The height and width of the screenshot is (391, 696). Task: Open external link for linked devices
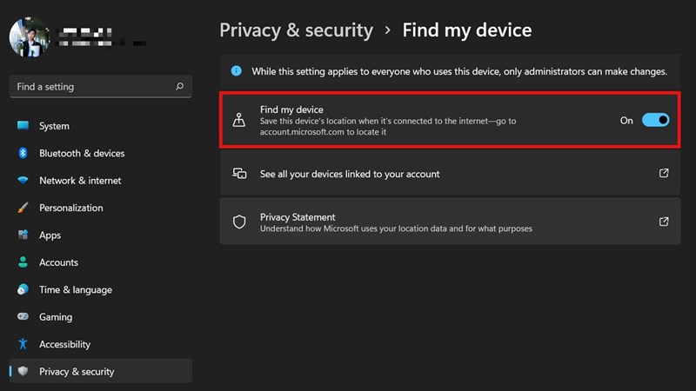point(664,174)
